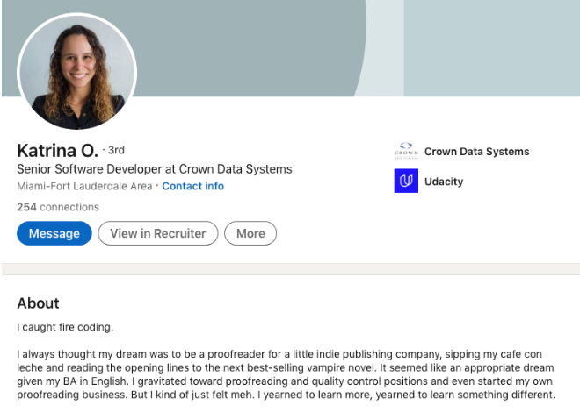Click the Udacity logo icon
Viewport: 580px width, 413px height.
tap(406, 181)
